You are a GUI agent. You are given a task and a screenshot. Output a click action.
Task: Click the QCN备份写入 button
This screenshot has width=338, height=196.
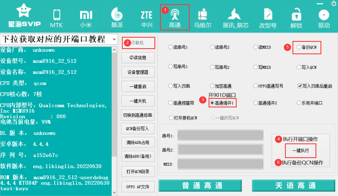point(138,129)
